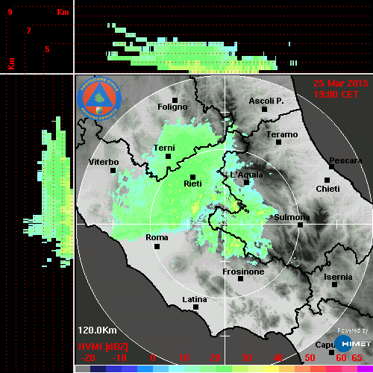Click the '-20' dBZ scale value

click(x=88, y=358)
